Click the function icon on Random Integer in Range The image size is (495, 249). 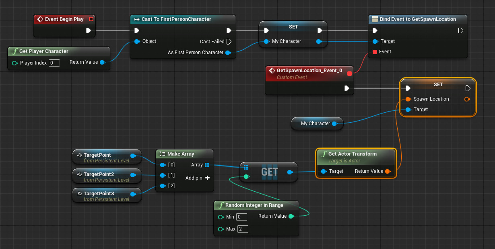point(221,205)
